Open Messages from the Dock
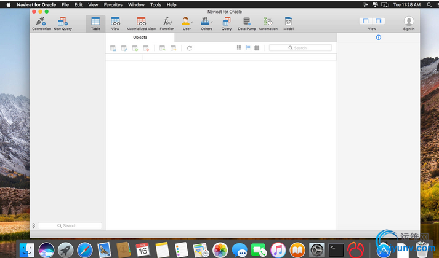The width and height of the screenshot is (439, 258). pyautogui.click(x=240, y=249)
